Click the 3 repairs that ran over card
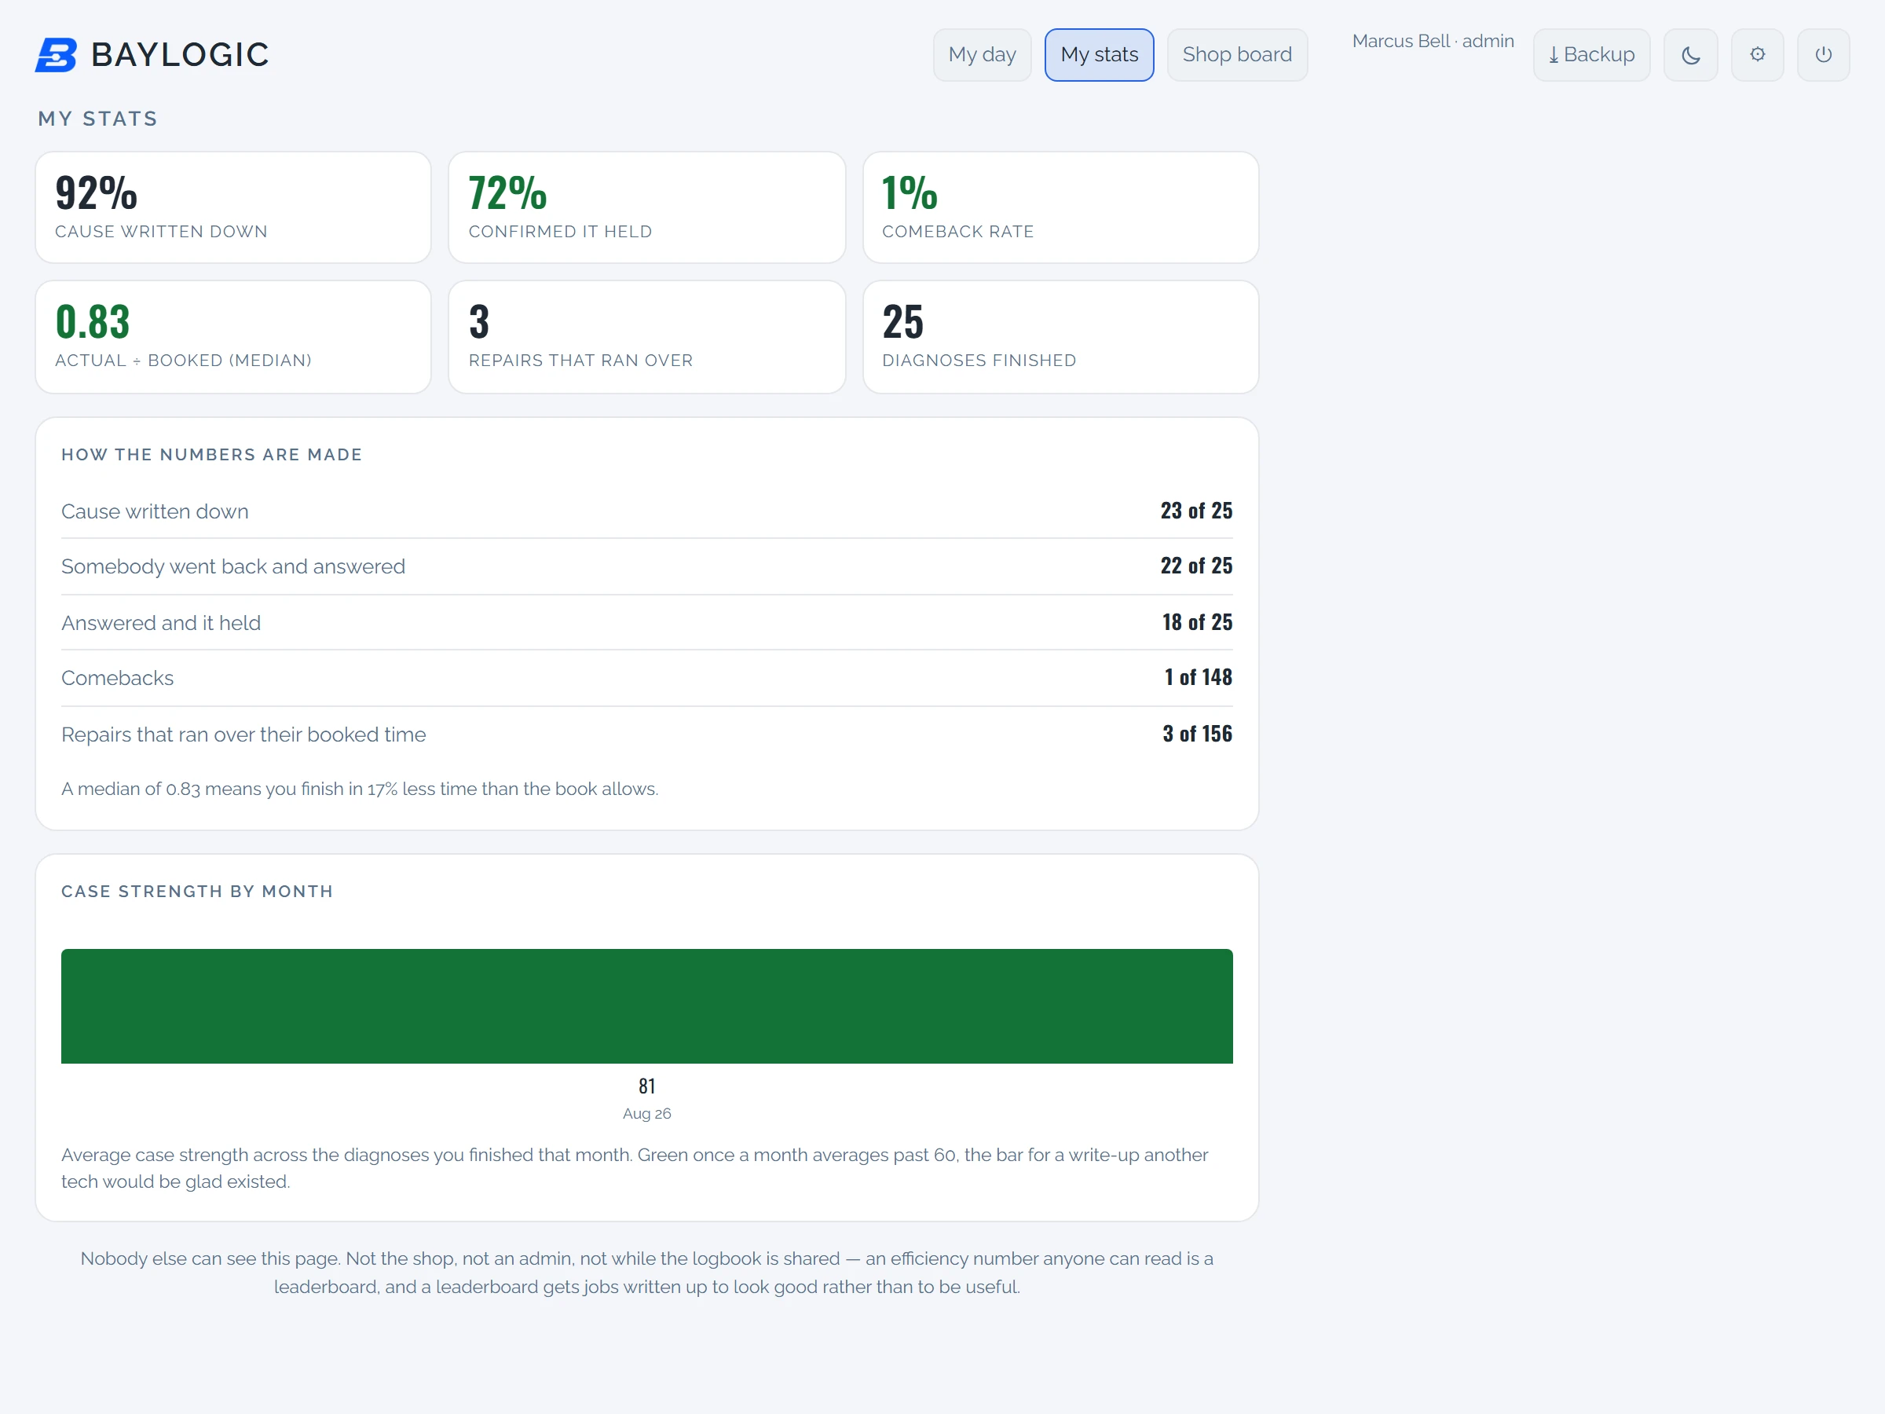Viewport: 1885px width, 1414px height. (646, 337)
